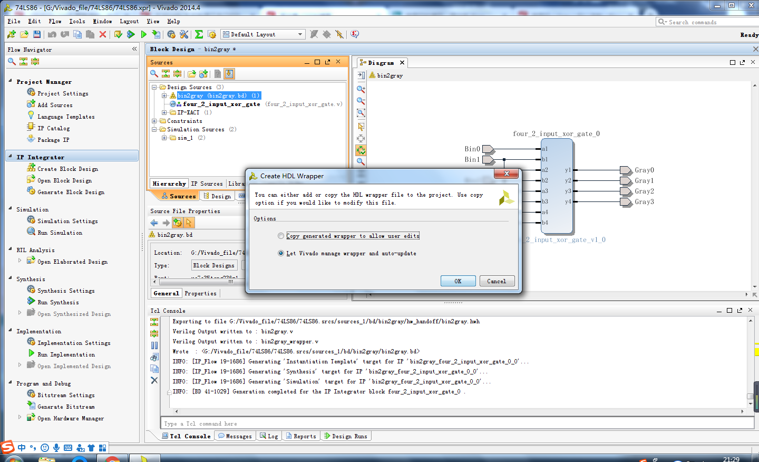This screenshot has height=462, width=759.
Task: Click the Tcl command input field
Action: [458, 423]
